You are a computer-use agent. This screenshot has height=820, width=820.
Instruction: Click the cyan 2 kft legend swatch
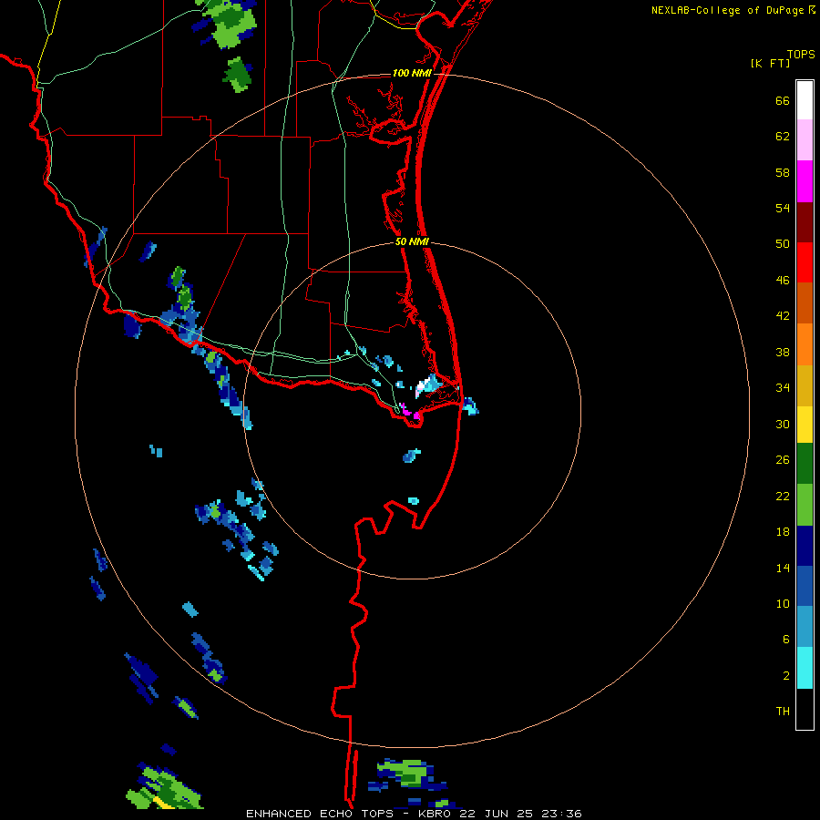point(805,668)
